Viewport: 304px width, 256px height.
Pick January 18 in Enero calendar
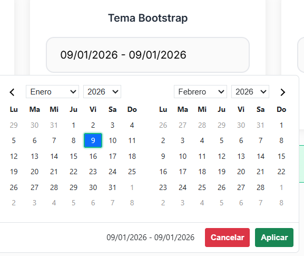click(x=132, y=156)
